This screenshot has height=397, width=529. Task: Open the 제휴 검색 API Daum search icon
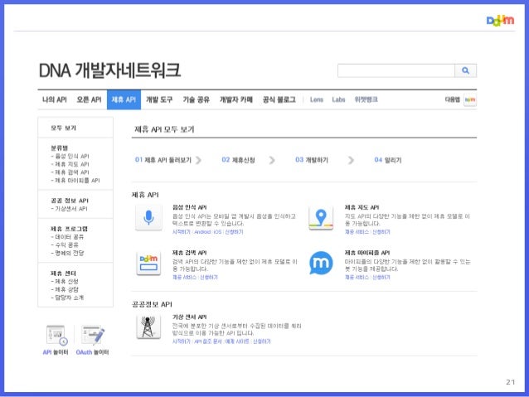coord(148,263)
